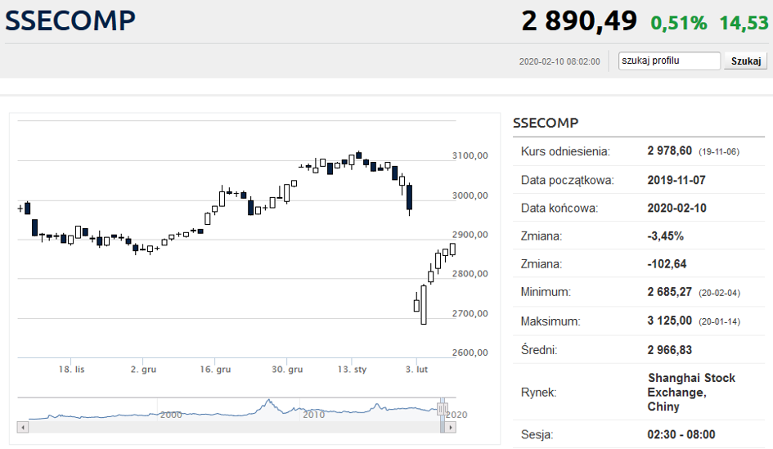Click the left scroll arrow under the chart
Screen dimensions: 773x449
pos(23,426)
